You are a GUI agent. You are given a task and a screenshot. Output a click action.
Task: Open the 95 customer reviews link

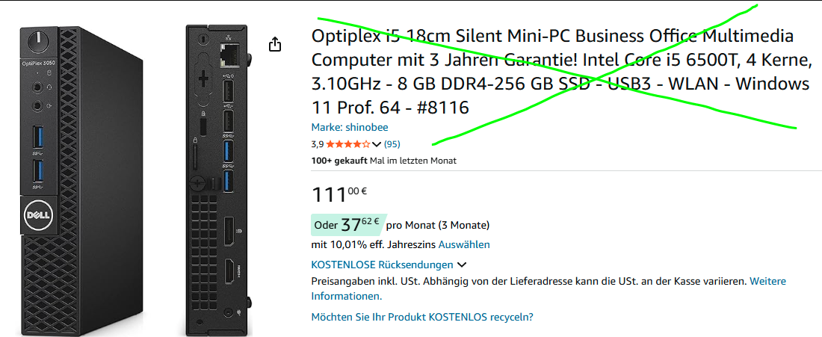tap(392, 144)
